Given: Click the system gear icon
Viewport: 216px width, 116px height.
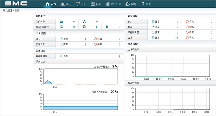Looking at the screenshot, I should [128, 4].
